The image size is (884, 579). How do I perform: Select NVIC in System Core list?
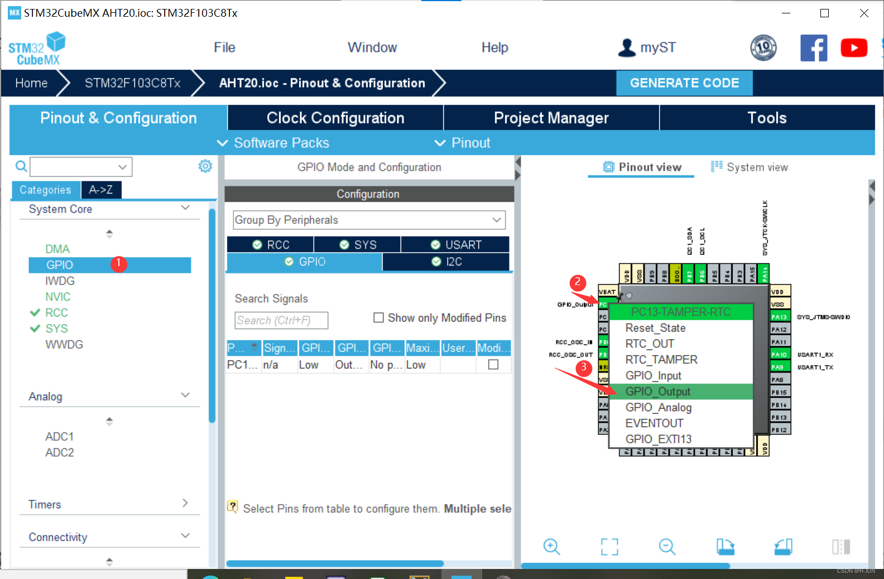point(58,297)
